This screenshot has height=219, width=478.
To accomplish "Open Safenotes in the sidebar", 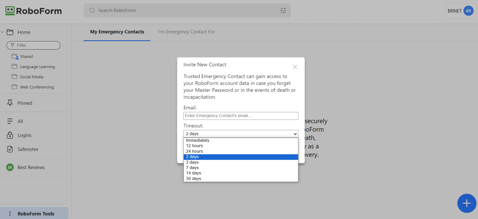I will click(28, 149).
